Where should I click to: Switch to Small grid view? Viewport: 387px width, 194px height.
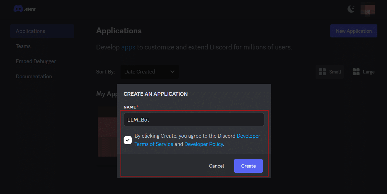coord(330,72)
